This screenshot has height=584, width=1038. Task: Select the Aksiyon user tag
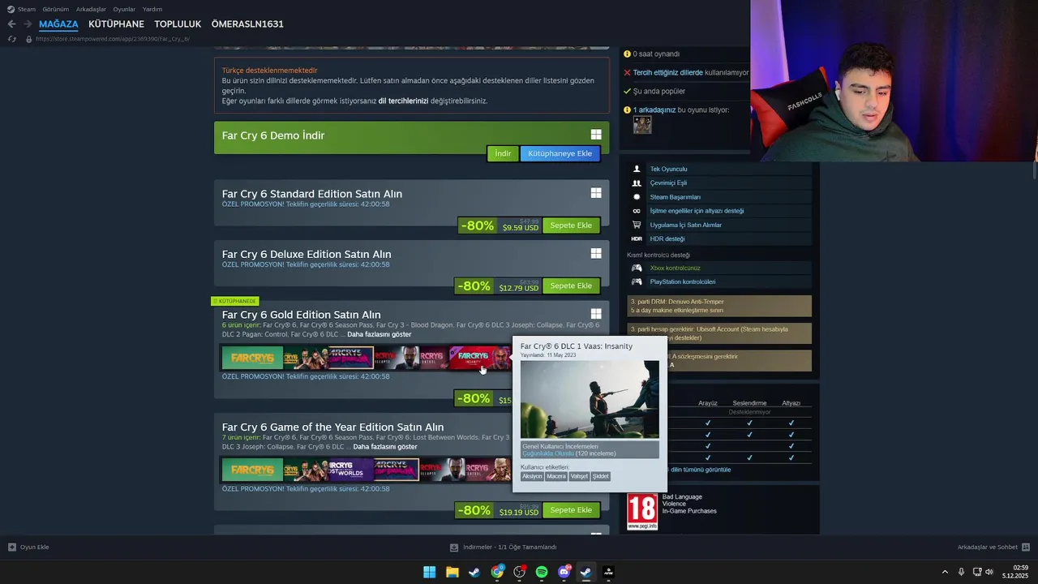pos(532,476)
